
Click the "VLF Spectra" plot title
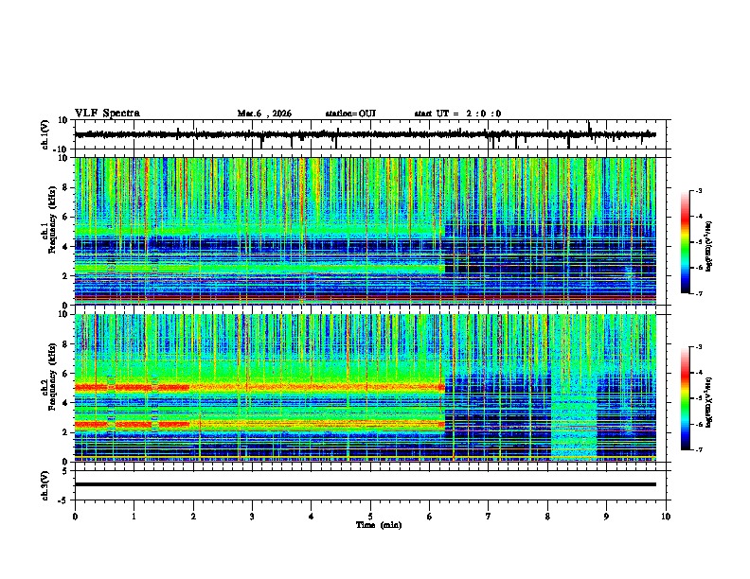(107, 114)
